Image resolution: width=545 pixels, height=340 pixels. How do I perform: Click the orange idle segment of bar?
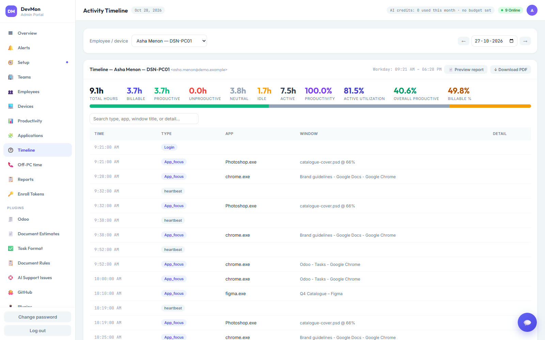(x=490, y=106)
